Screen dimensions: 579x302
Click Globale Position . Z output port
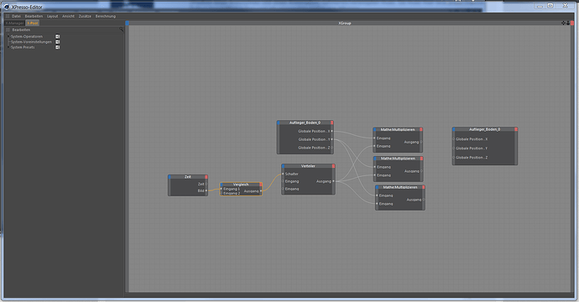coord(332,148)
